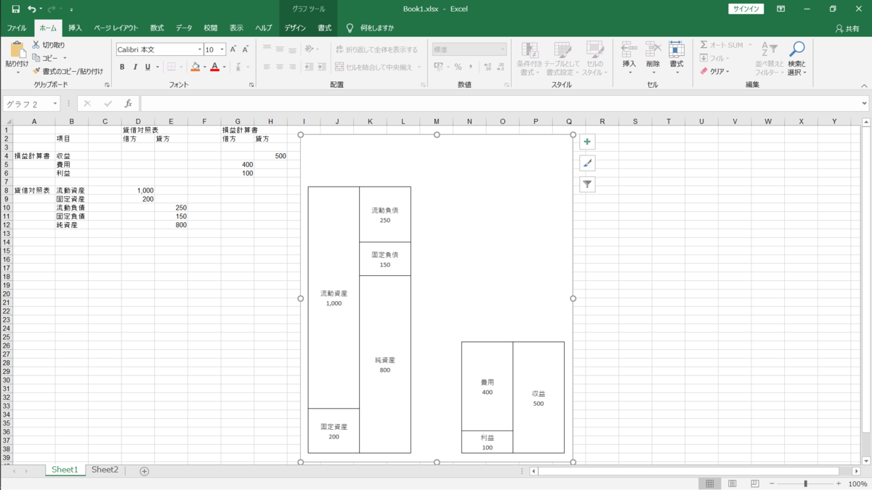Toggle Wrap Text (折り返して全体を表示する)
The image size is (872, 490).
(376, 49)
